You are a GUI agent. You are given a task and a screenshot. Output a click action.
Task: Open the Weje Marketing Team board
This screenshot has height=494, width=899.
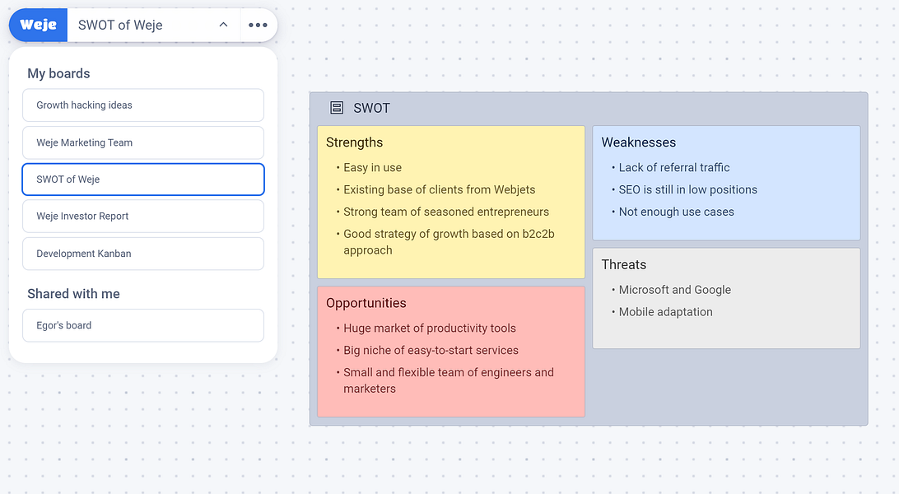(x=143, y=142)
